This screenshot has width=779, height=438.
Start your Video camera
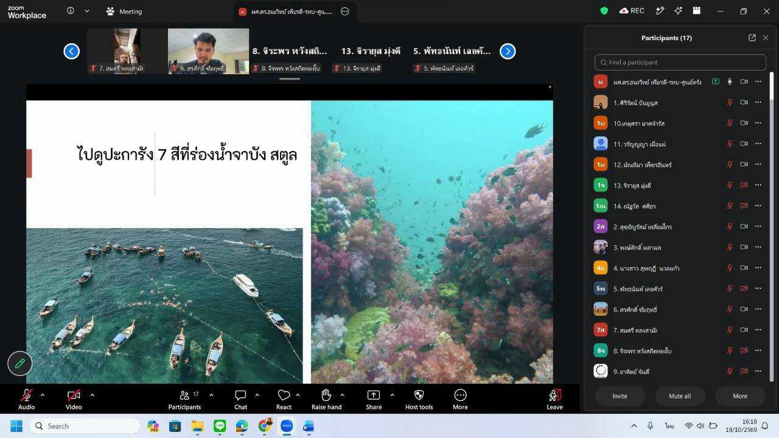pyautogui.click(x=74, y=400)
